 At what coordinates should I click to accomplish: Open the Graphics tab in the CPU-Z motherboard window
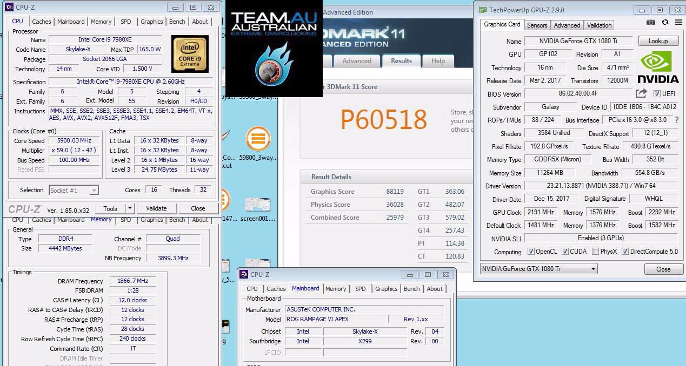pyautogui.click(x=387, y=289)
